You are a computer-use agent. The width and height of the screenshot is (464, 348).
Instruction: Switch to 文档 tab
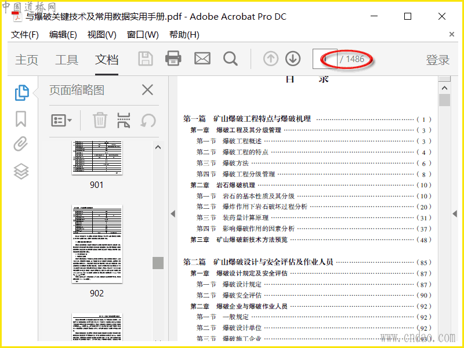[x=107, y=60]
